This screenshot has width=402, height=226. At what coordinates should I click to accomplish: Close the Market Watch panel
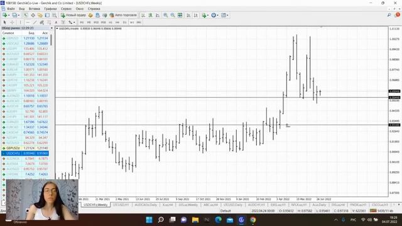(x=52, y=28)
